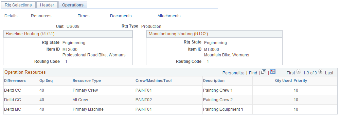The width and height of the screenshot is (340, 126).
Task: Sort by the Resource Type column header
Action: click(x=87, y=80)
